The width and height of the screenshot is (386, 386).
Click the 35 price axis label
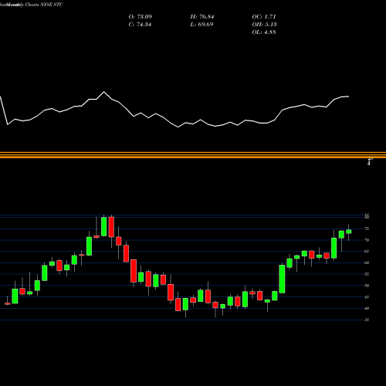click(x=367, y=320)
